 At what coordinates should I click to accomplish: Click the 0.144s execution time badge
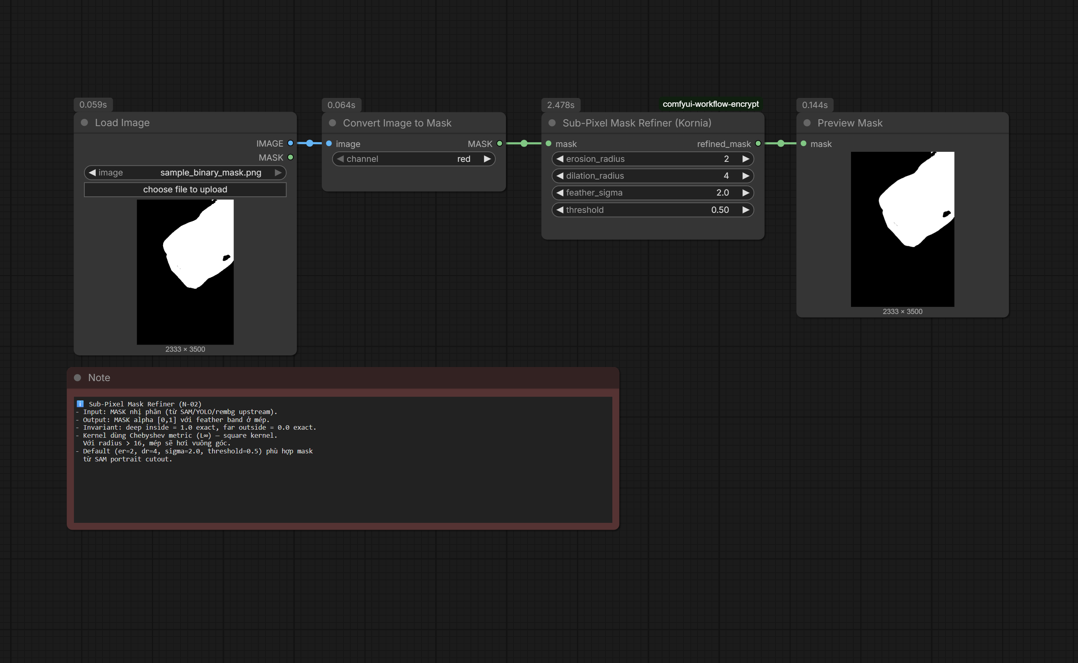[815, 105]
